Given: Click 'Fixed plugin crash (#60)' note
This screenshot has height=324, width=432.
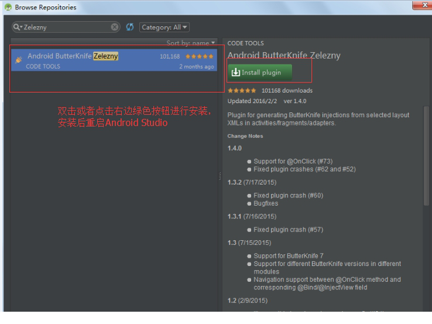Looking at the screenshot, I should (289, 196).
